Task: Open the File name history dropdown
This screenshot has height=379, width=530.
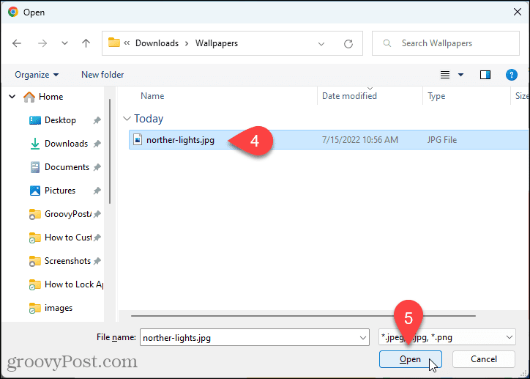Action: [x=362, y=338]
